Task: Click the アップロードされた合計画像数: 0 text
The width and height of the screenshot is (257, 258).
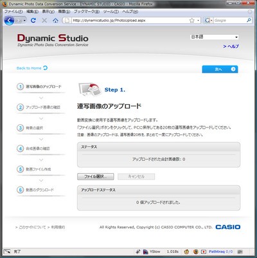Action: (x=159, y=160)
